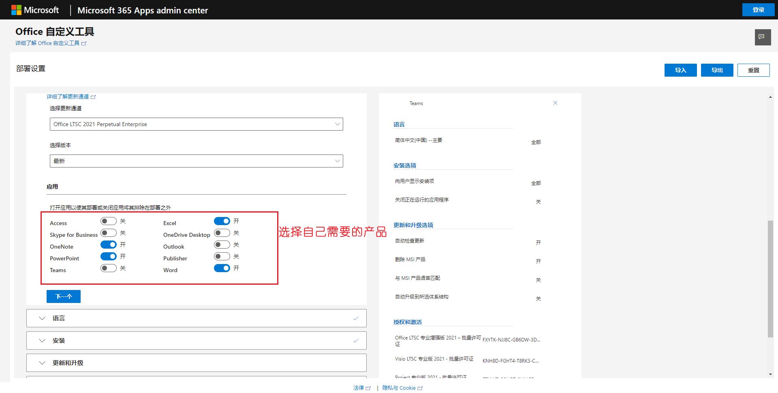This screenshot has height=393, width=778.
Task: Expand the 更新和升级 section
Action: click(x=196, y=363)
